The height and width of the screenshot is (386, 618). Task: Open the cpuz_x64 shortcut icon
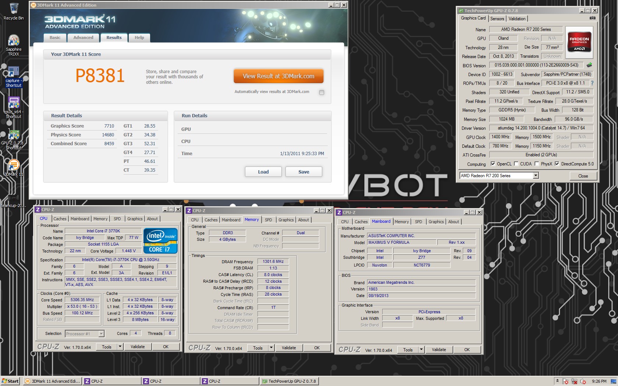(14, 108)
